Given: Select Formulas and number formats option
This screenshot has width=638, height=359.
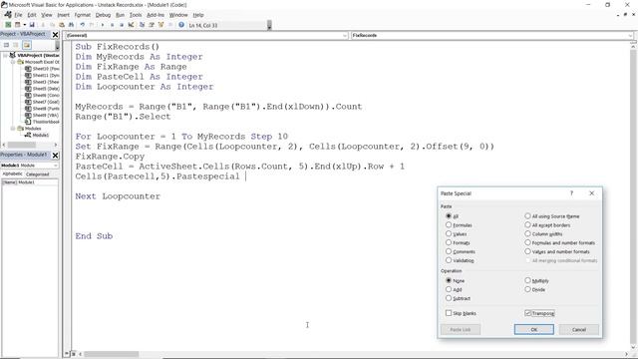Looking at the screenshot, I should (527, 242).
